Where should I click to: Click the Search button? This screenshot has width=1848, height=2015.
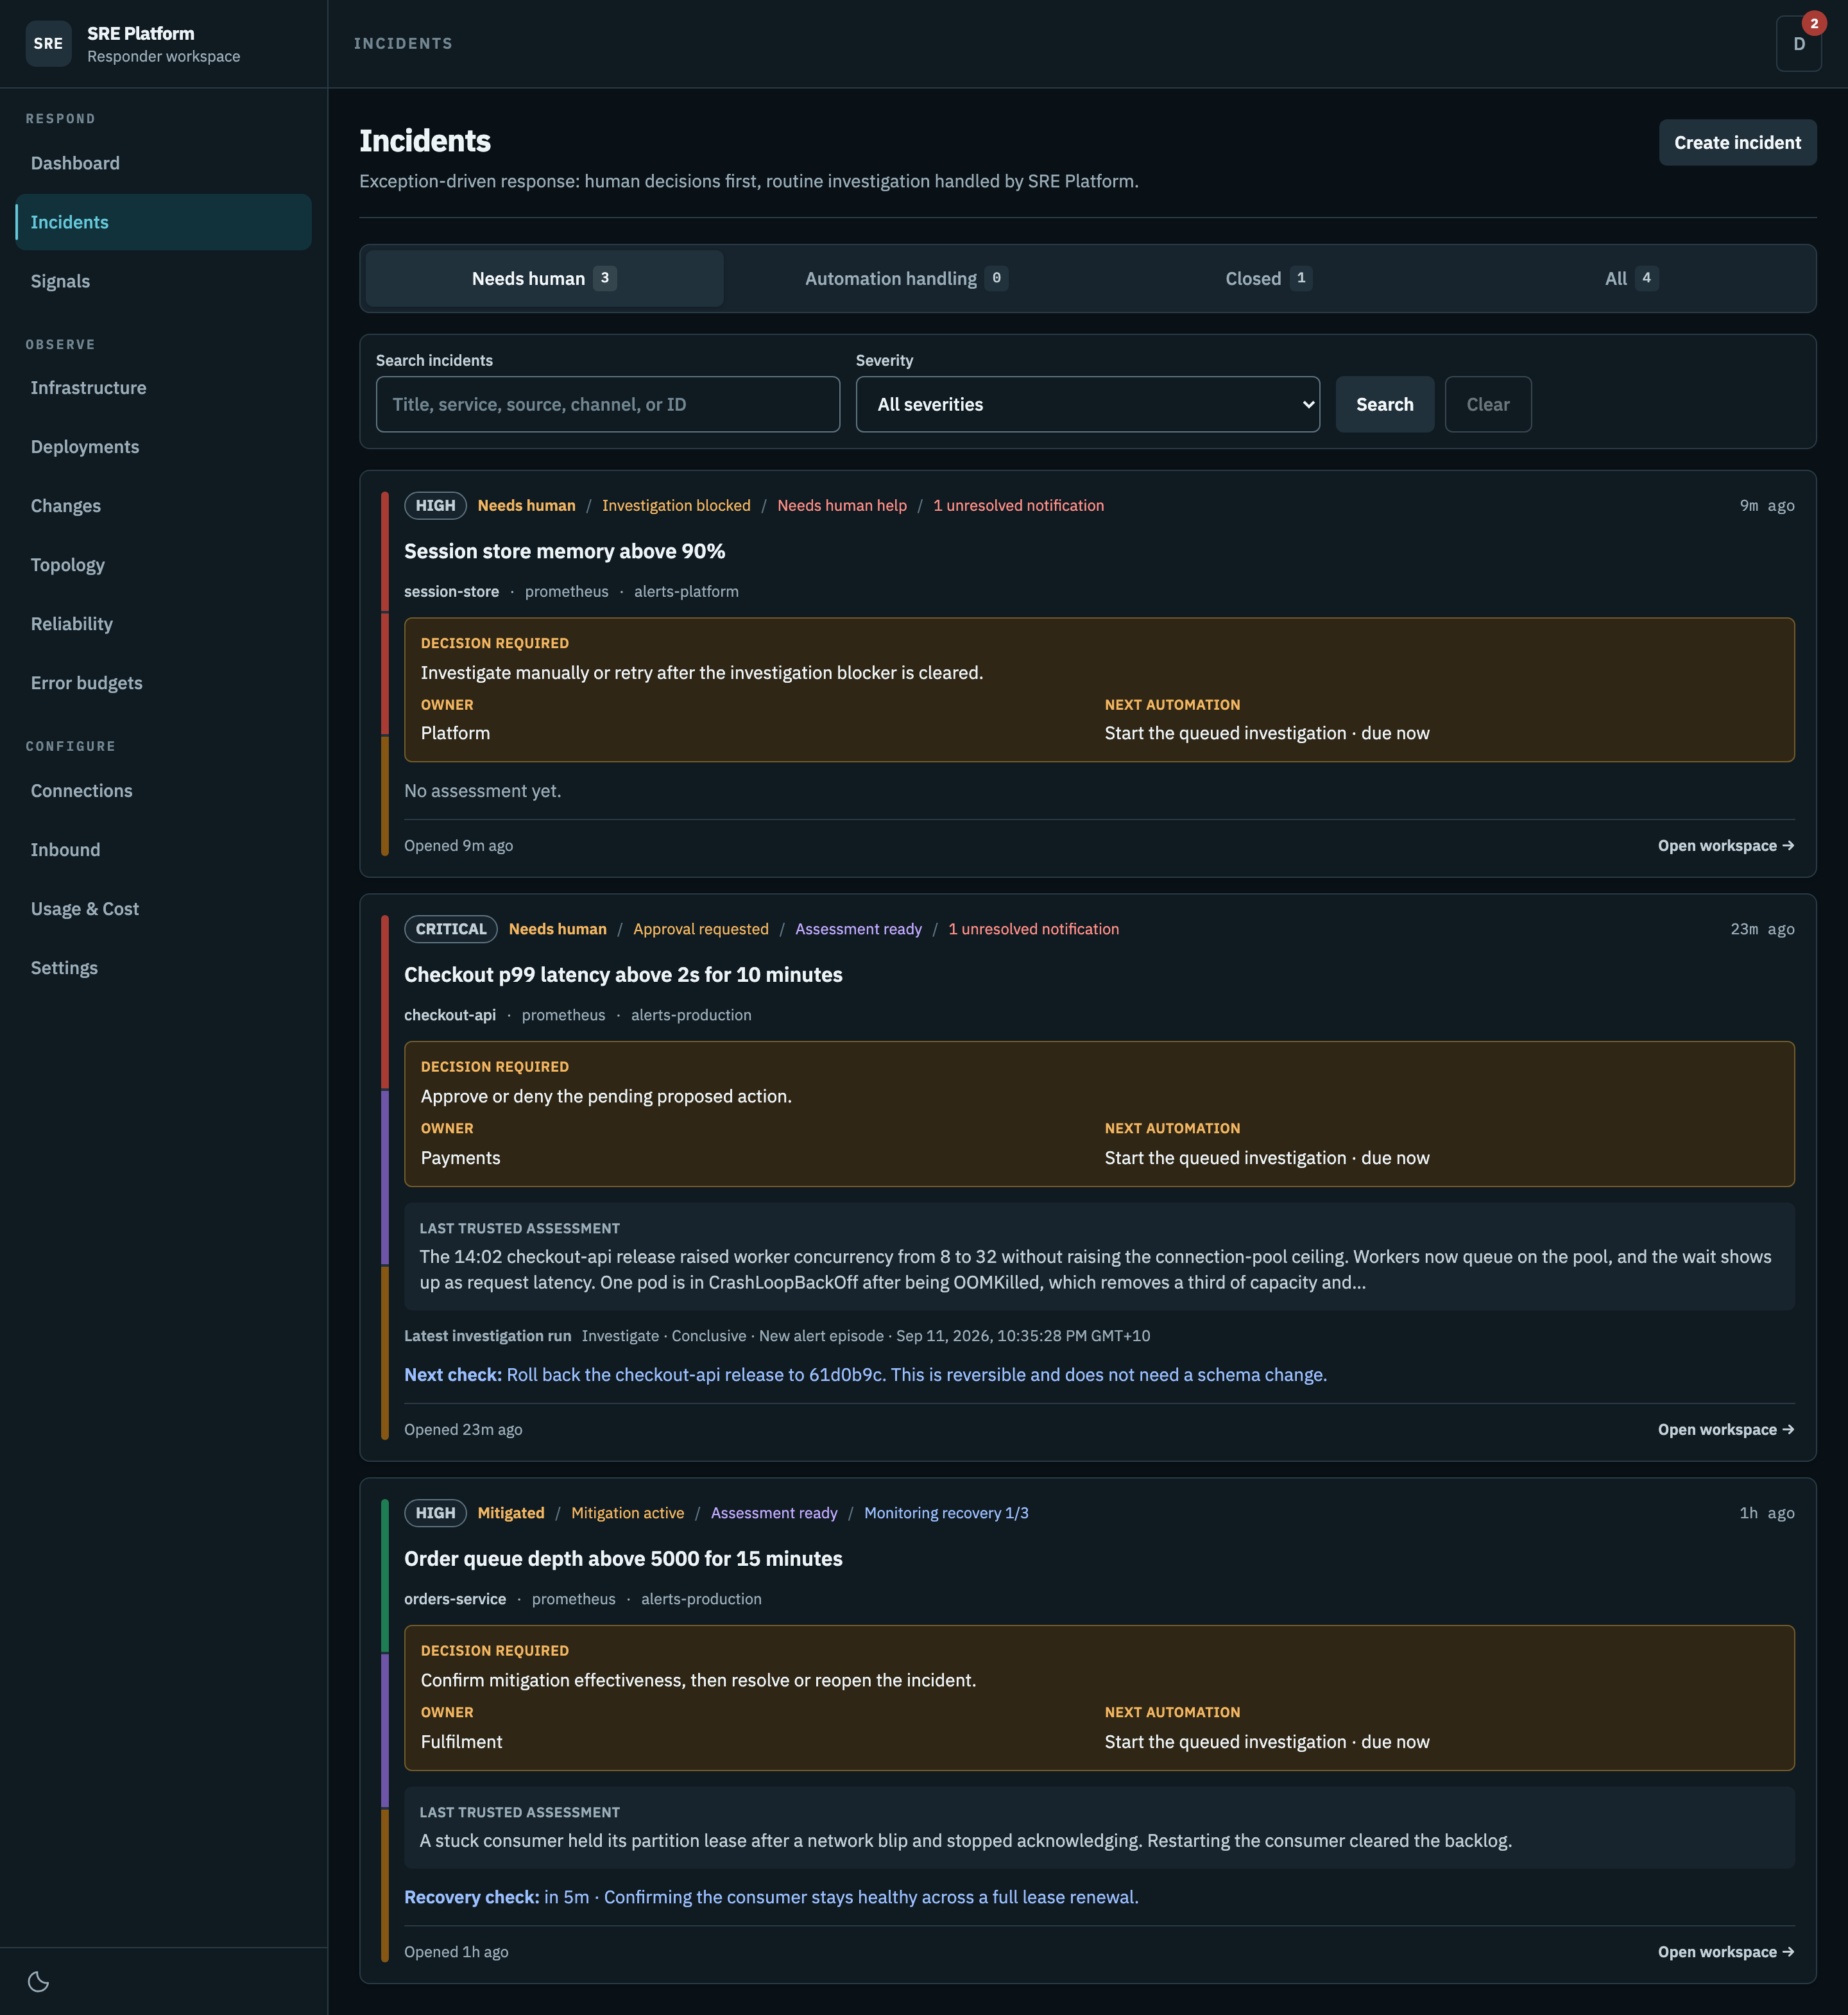click(x=1384, y=404)
